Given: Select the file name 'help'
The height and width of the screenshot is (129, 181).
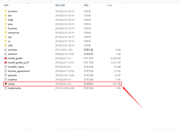Looking at the screenshot, I should [10, 20].
